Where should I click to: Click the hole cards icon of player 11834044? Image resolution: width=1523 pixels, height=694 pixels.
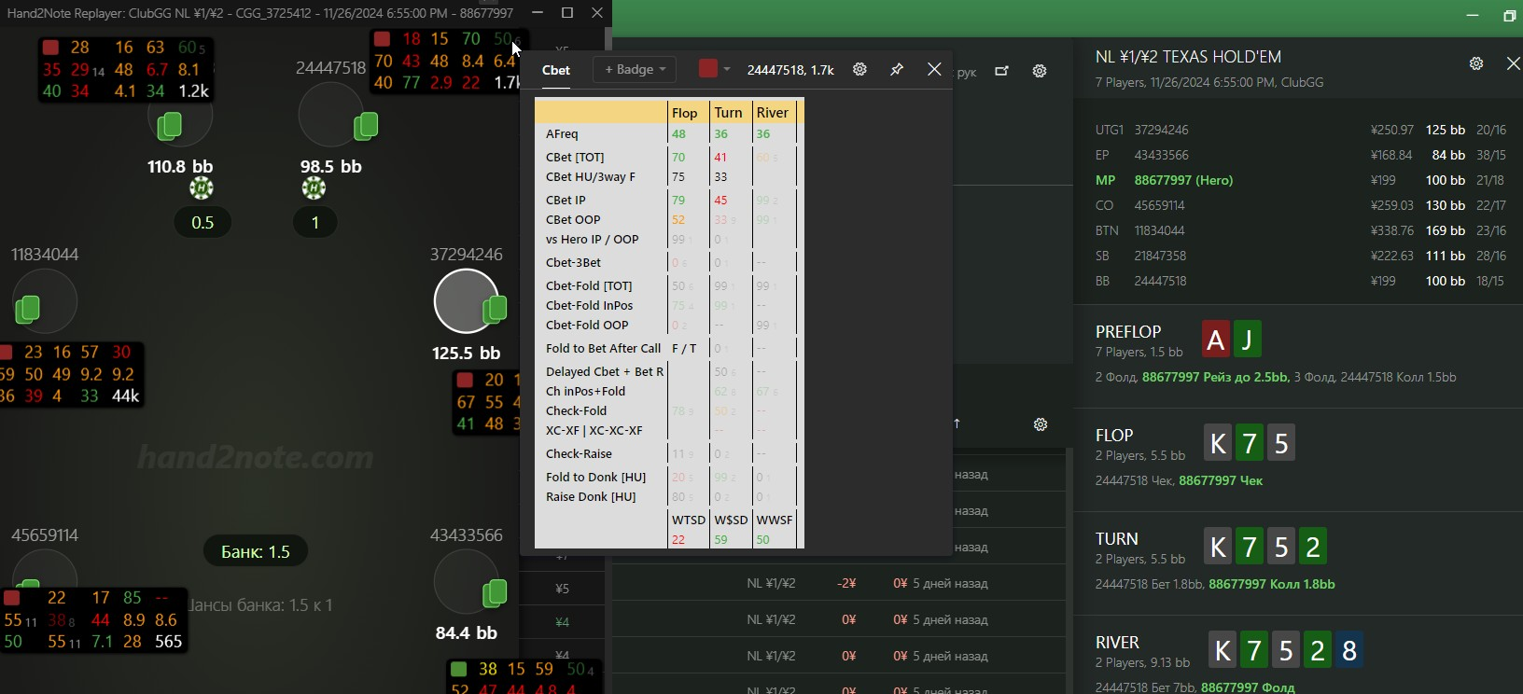coord(28,308)
